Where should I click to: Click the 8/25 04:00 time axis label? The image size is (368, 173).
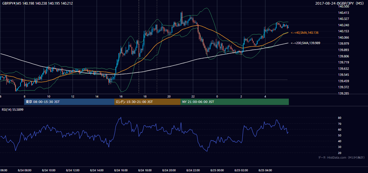(x=265, y=170)
